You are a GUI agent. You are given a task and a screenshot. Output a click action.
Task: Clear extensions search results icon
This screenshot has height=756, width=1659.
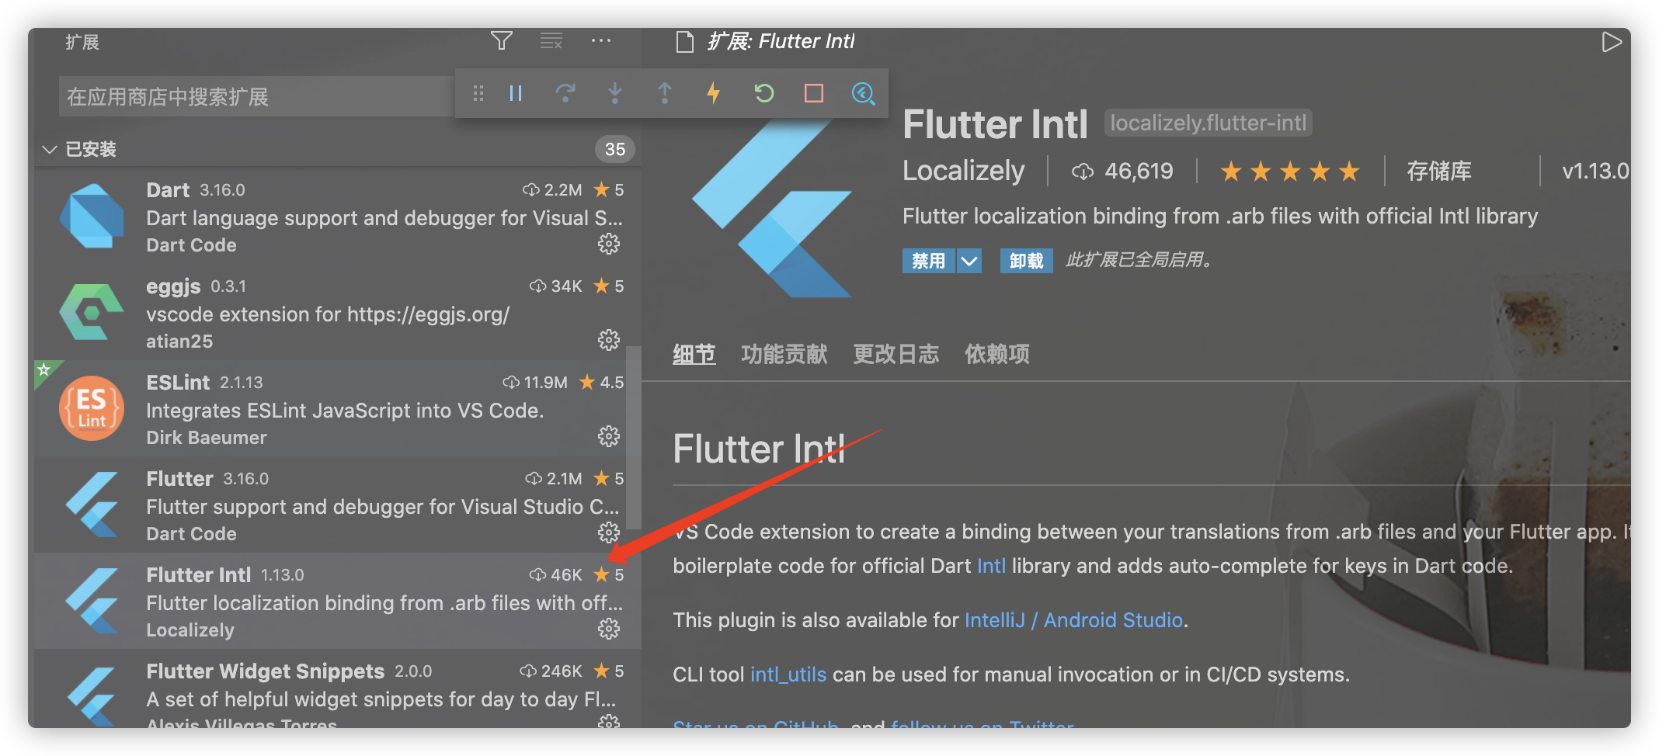[551, 41]
